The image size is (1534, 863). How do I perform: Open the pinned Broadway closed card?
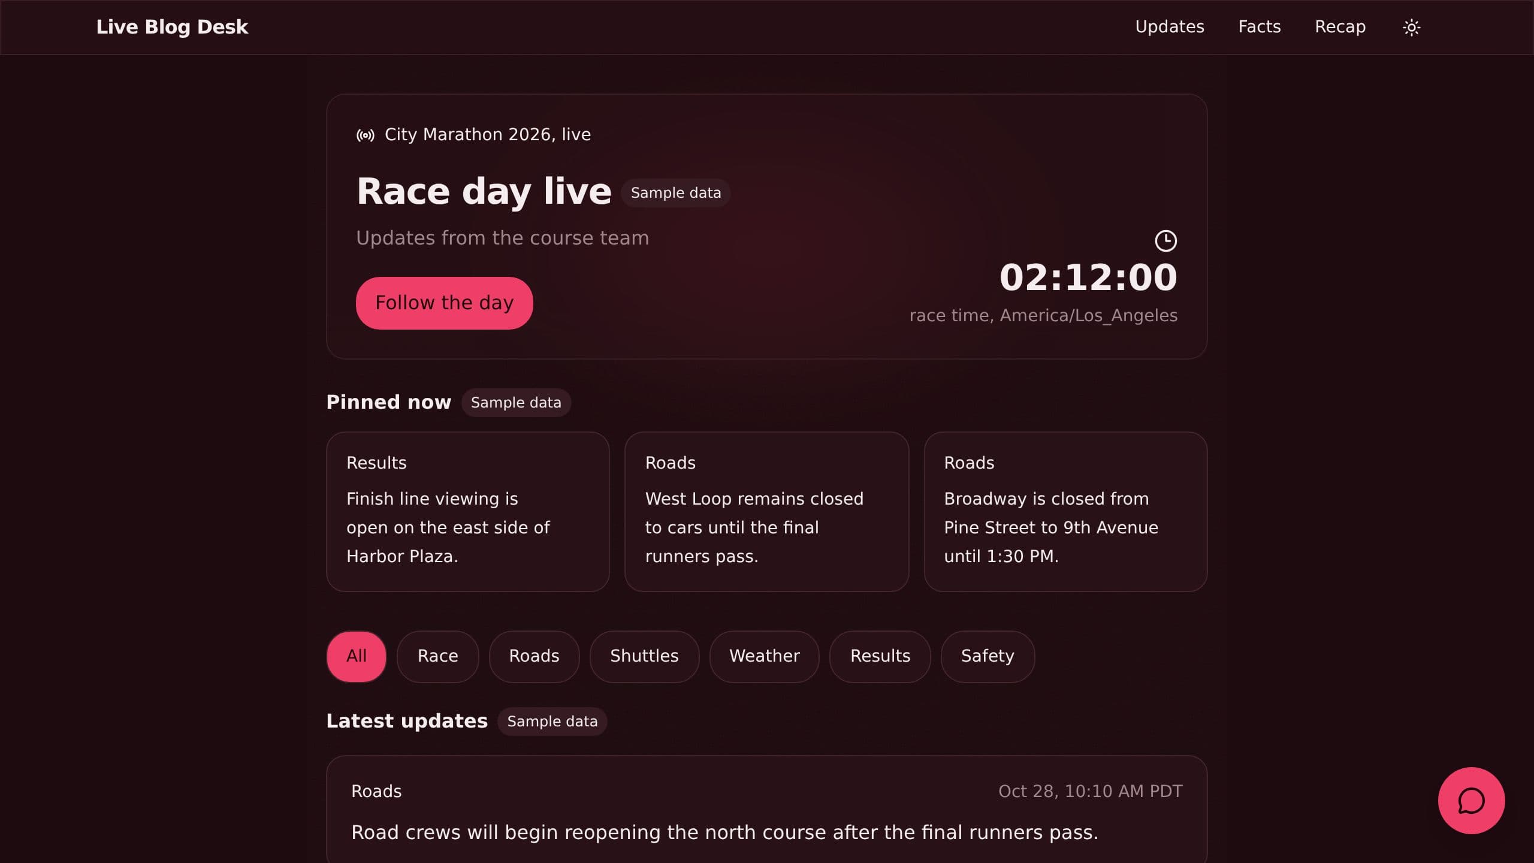click(x=1065, y=512)
